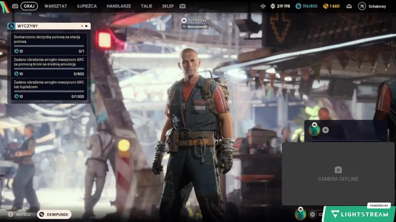Click the coin currency icon beside 219 198
Image resolution: width=396 pixels, height=222 pixels.
coord(273,6)
